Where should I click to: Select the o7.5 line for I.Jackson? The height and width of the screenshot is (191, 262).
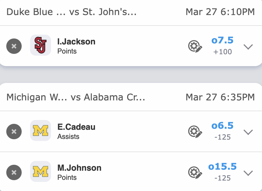[x=223, y=41]
